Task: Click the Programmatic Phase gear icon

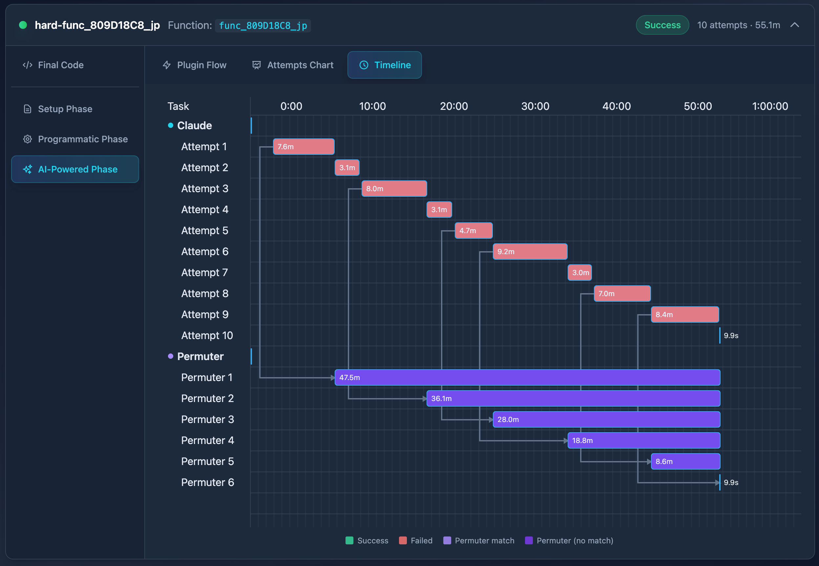Action: pyautogui.click(x=27, y=139)
